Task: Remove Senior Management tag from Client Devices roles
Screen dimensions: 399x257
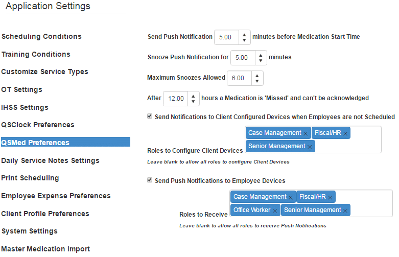Action: (x=310, y=147)
